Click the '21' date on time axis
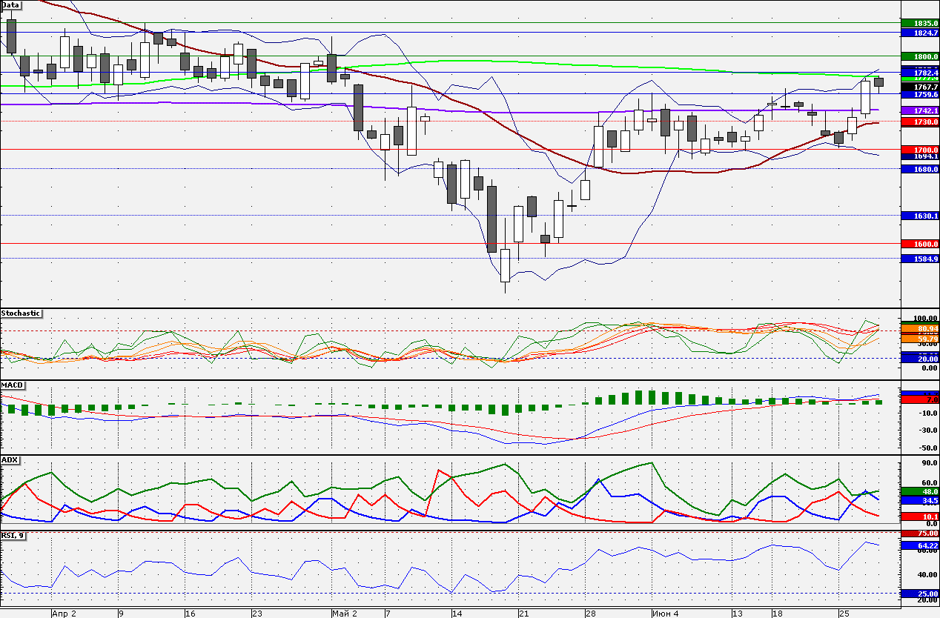940x618 pixels. [x=523, y=614]
